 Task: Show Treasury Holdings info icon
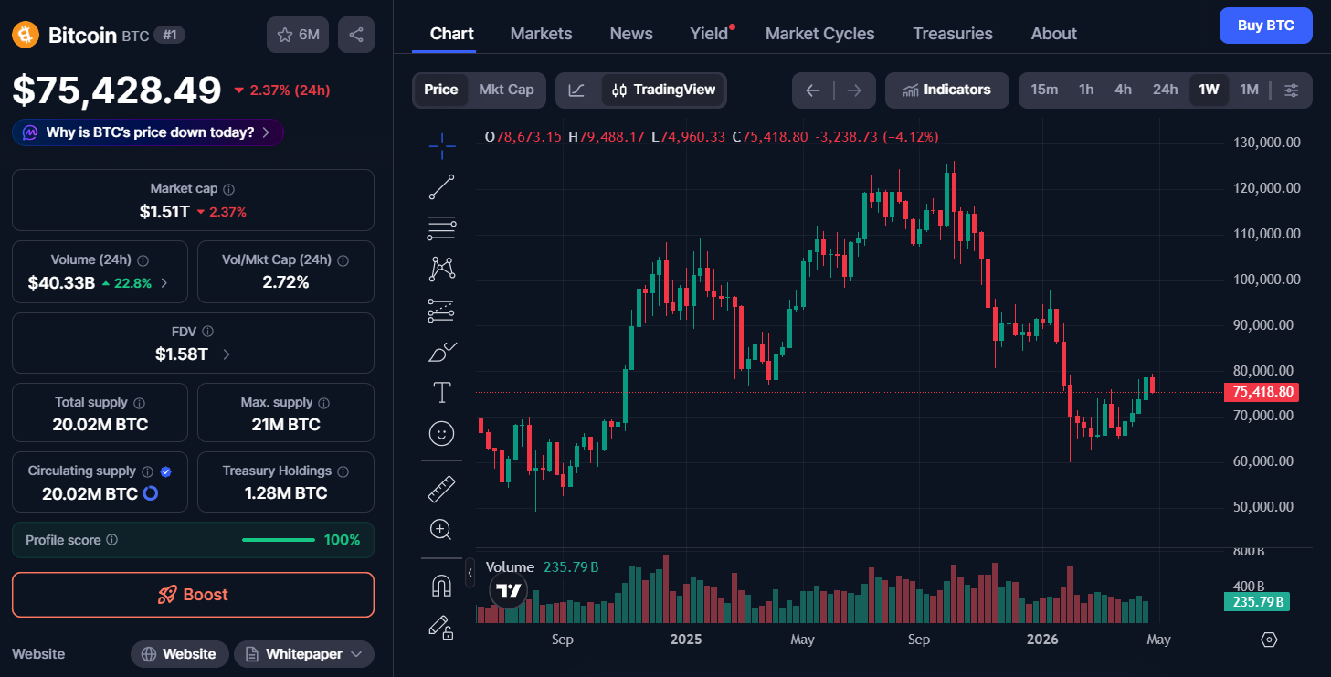coord(343,471)
